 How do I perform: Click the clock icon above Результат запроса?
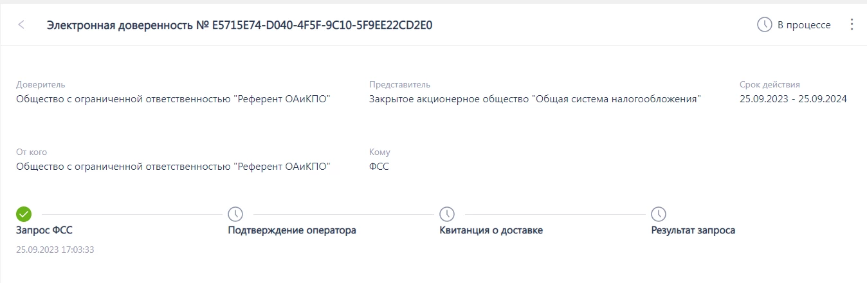point(658,214)
